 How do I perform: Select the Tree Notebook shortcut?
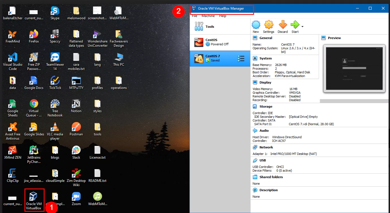coord(55,108)
